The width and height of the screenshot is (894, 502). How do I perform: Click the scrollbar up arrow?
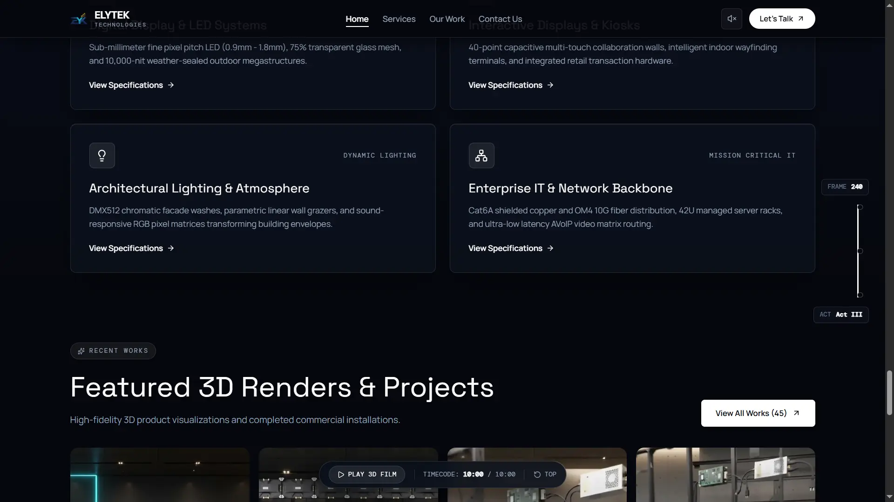pos(889,4)
